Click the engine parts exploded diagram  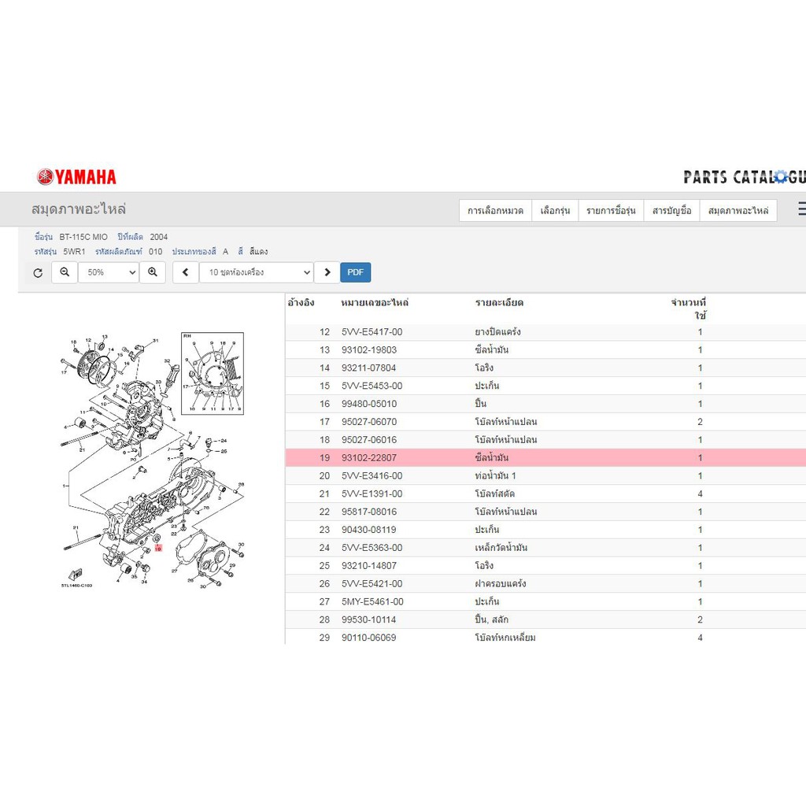point(153,460)
